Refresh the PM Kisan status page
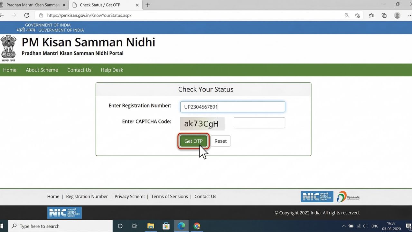This screenshot has width=412, height=232. pos(27,15)
